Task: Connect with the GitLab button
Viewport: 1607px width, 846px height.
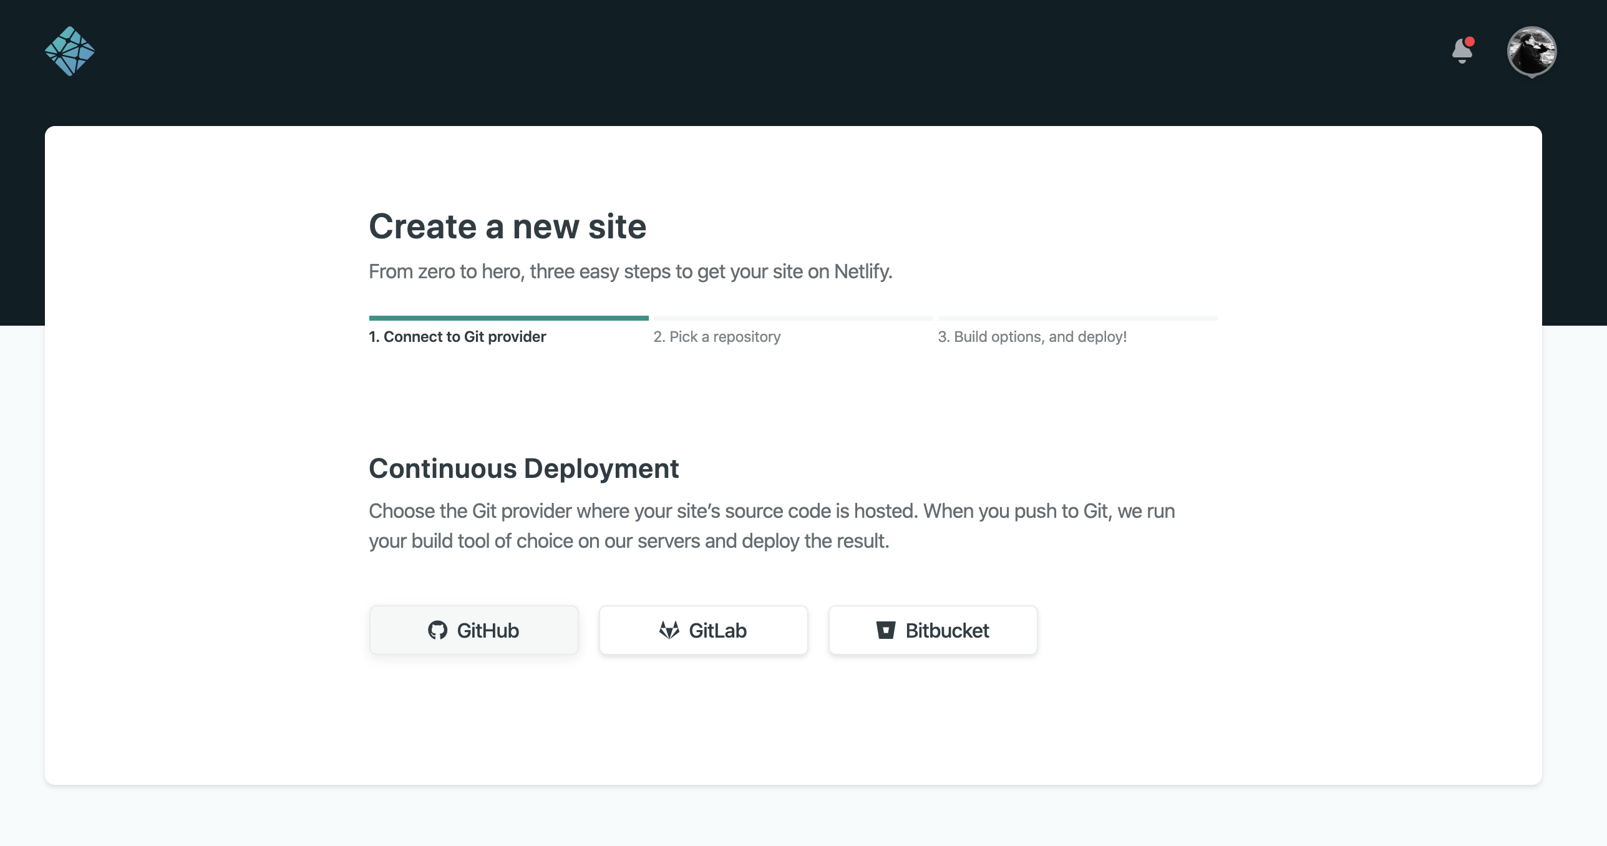Action: click(x=703, y=630)
